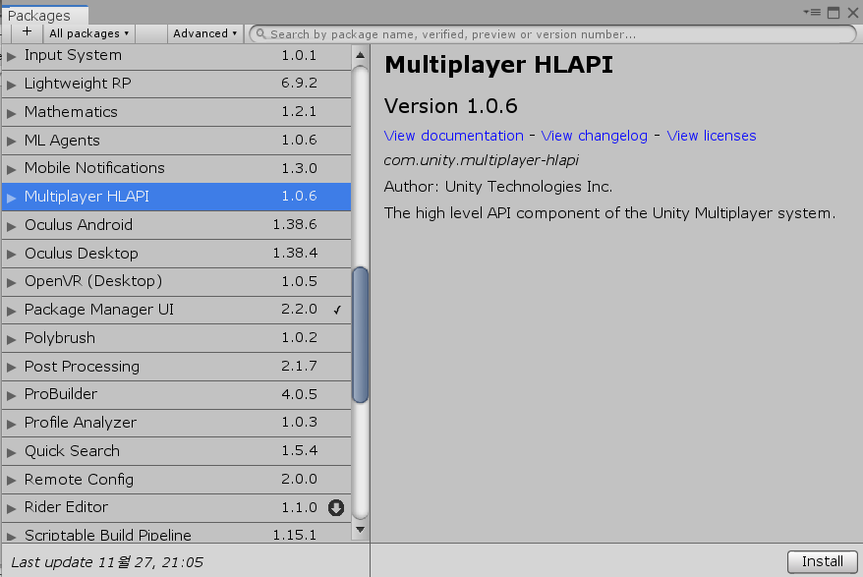Click the Rider Editor download update icon
This screenshot has height=577, width=863.
(x=336, y=507)
